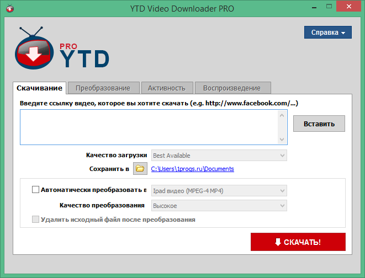Image resolution: width=365 pixels, height=278 pixels.
Task: Click the Качество преобразования label
Action: point(102,206)
